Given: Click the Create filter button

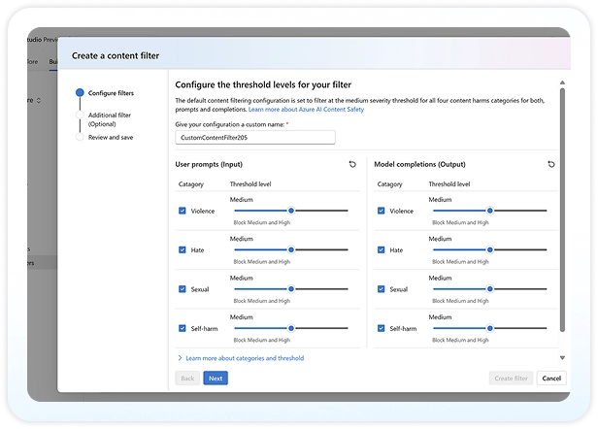Looking at the screenshot, I should tap(511, 379).
